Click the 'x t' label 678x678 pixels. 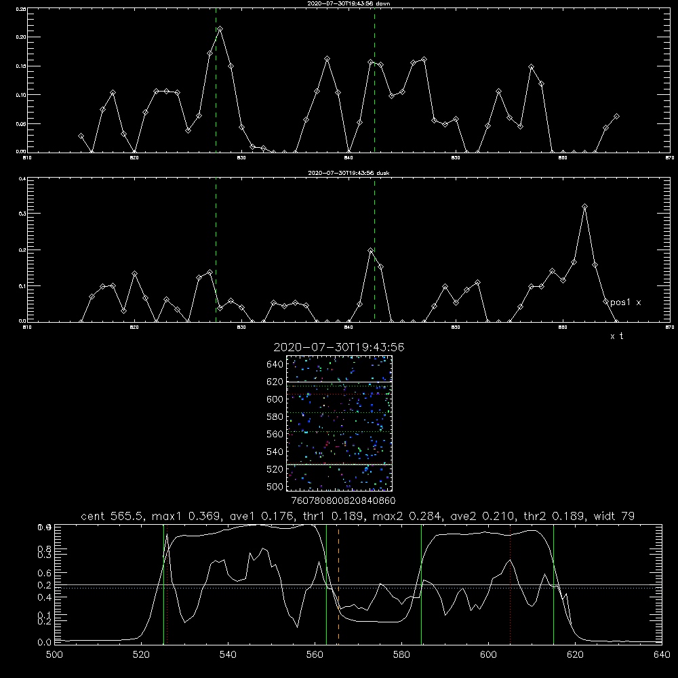point(616,336)
